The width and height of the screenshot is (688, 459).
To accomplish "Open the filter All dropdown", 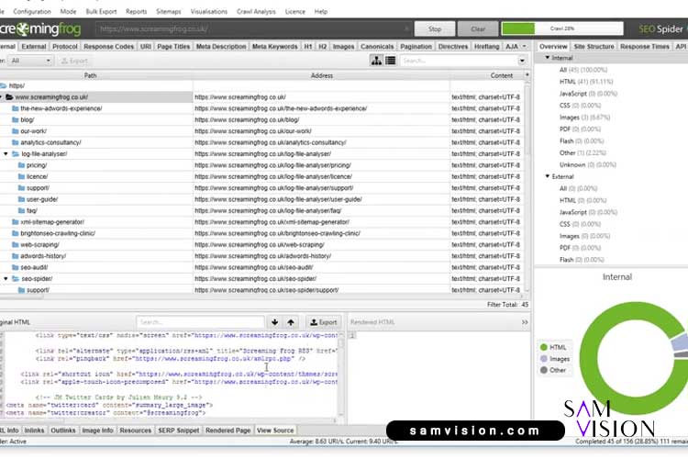I will point(30,61).
